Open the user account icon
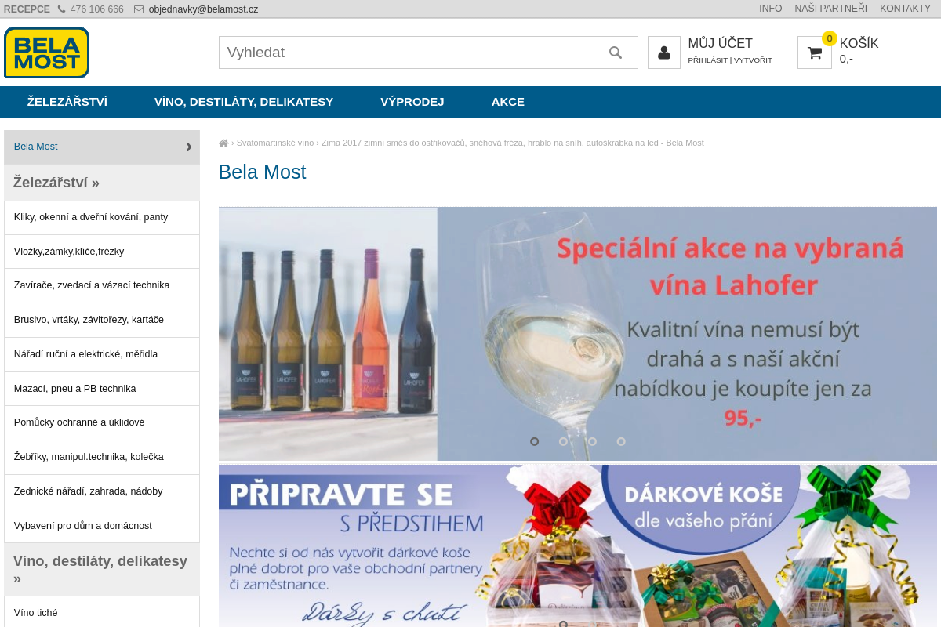 (664, 53)
